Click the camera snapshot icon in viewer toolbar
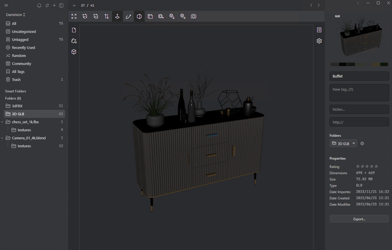Screen dimensions: 392x250 click(193, 16)
